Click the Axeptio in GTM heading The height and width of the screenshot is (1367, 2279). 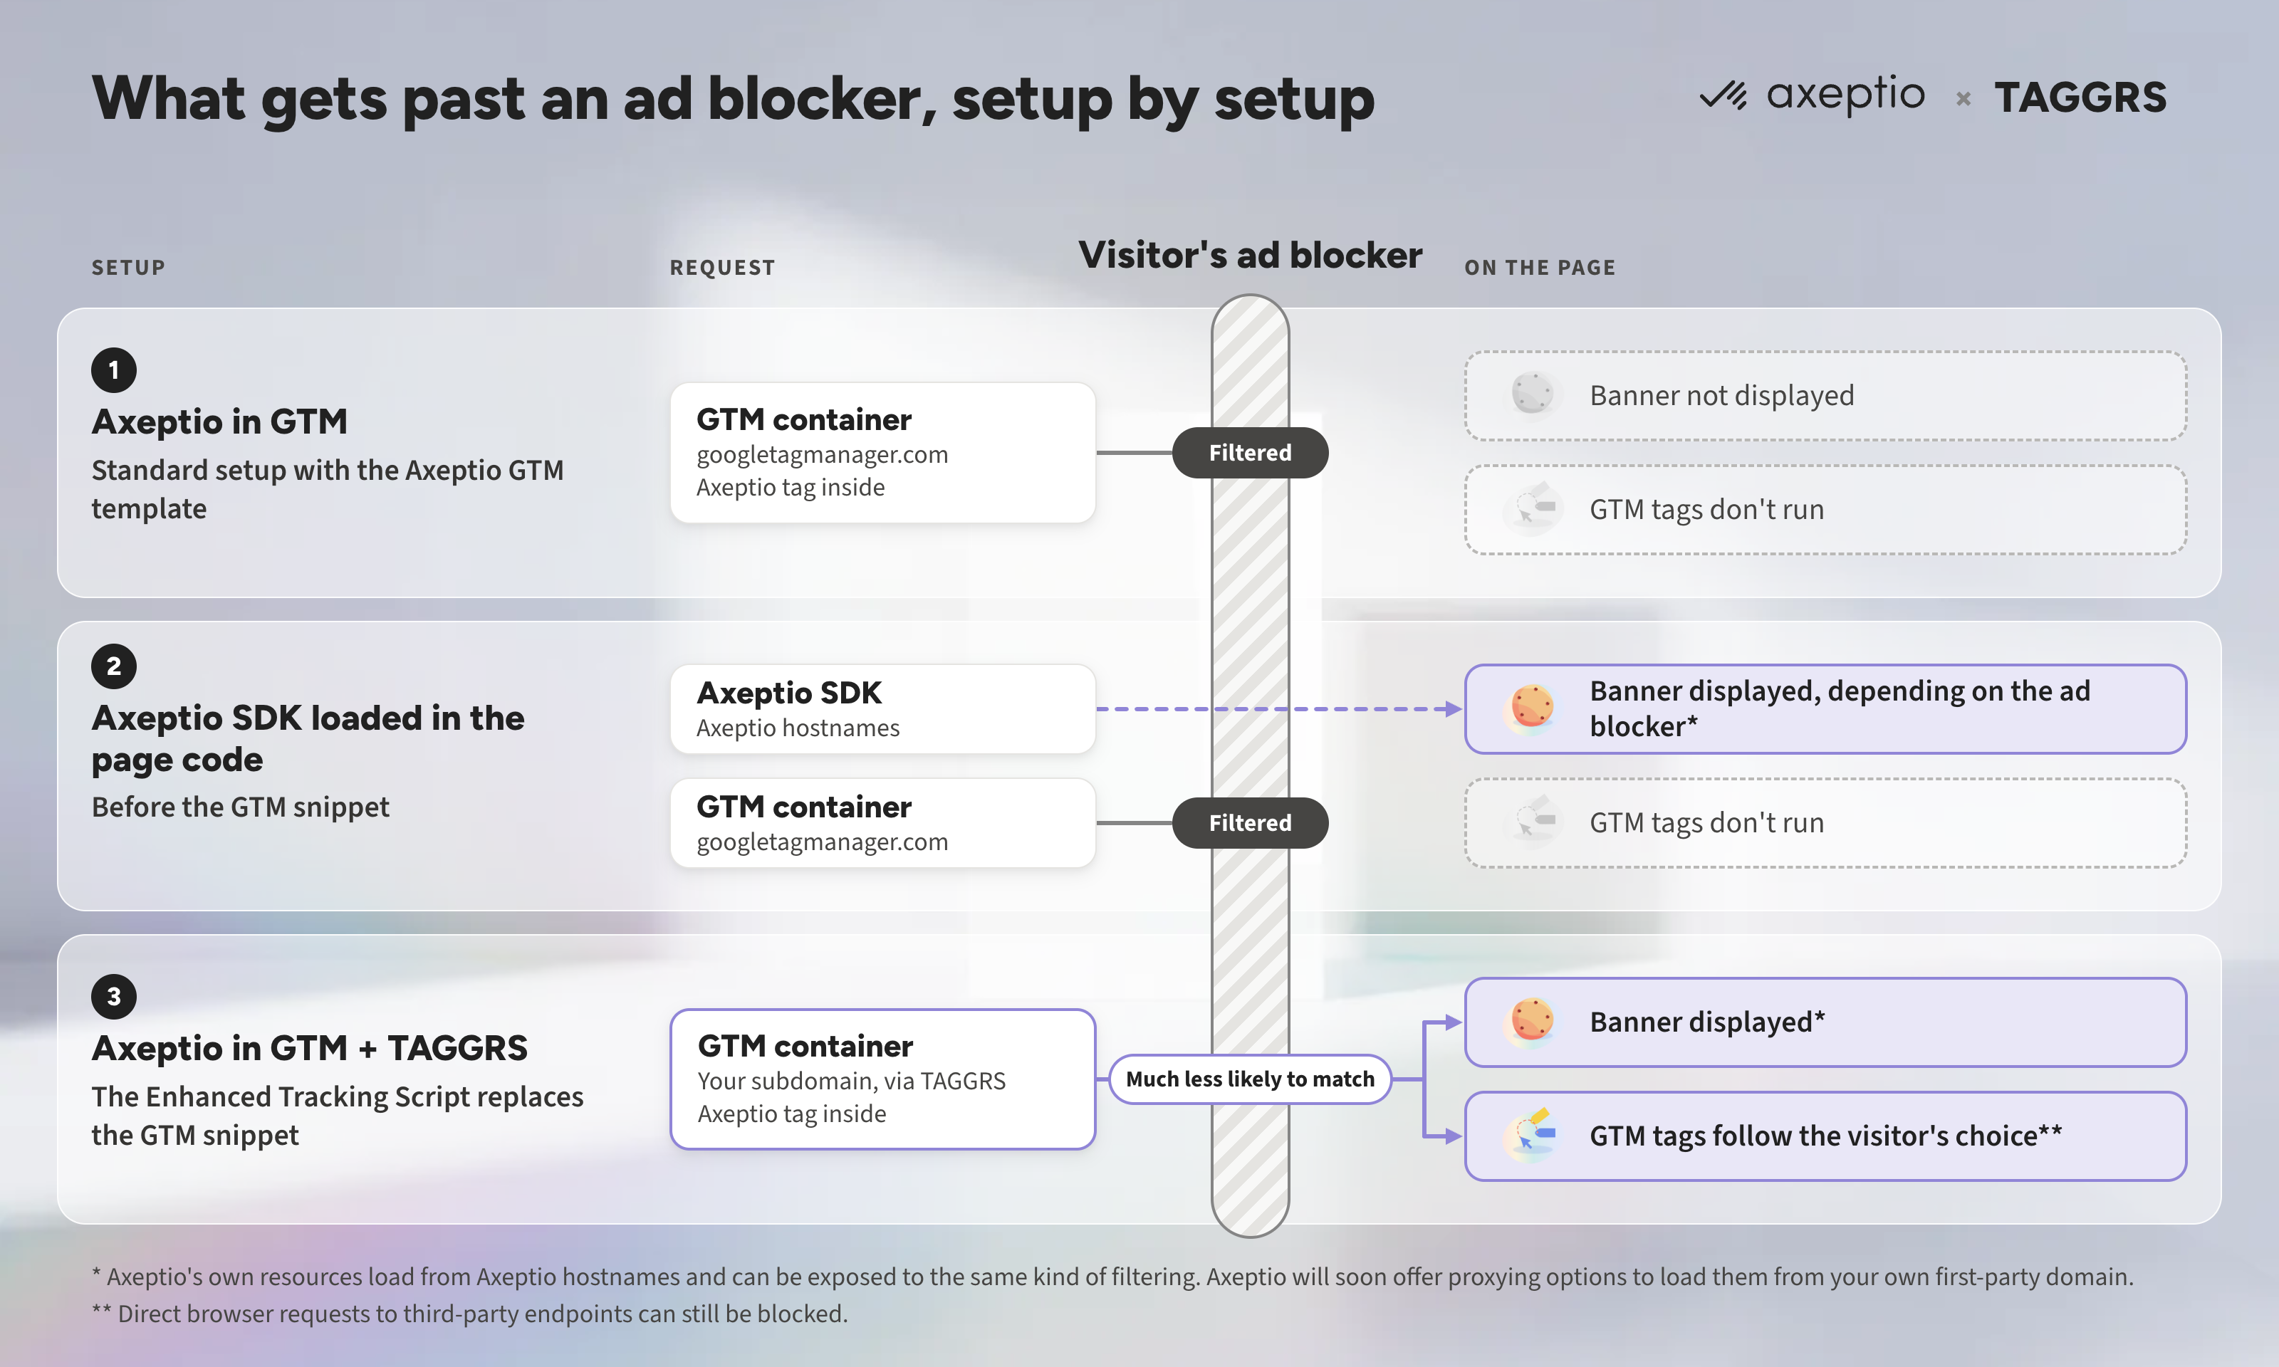coord(219,421)
